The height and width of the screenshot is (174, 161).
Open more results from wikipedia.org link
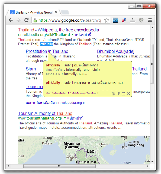click(55, 103)
